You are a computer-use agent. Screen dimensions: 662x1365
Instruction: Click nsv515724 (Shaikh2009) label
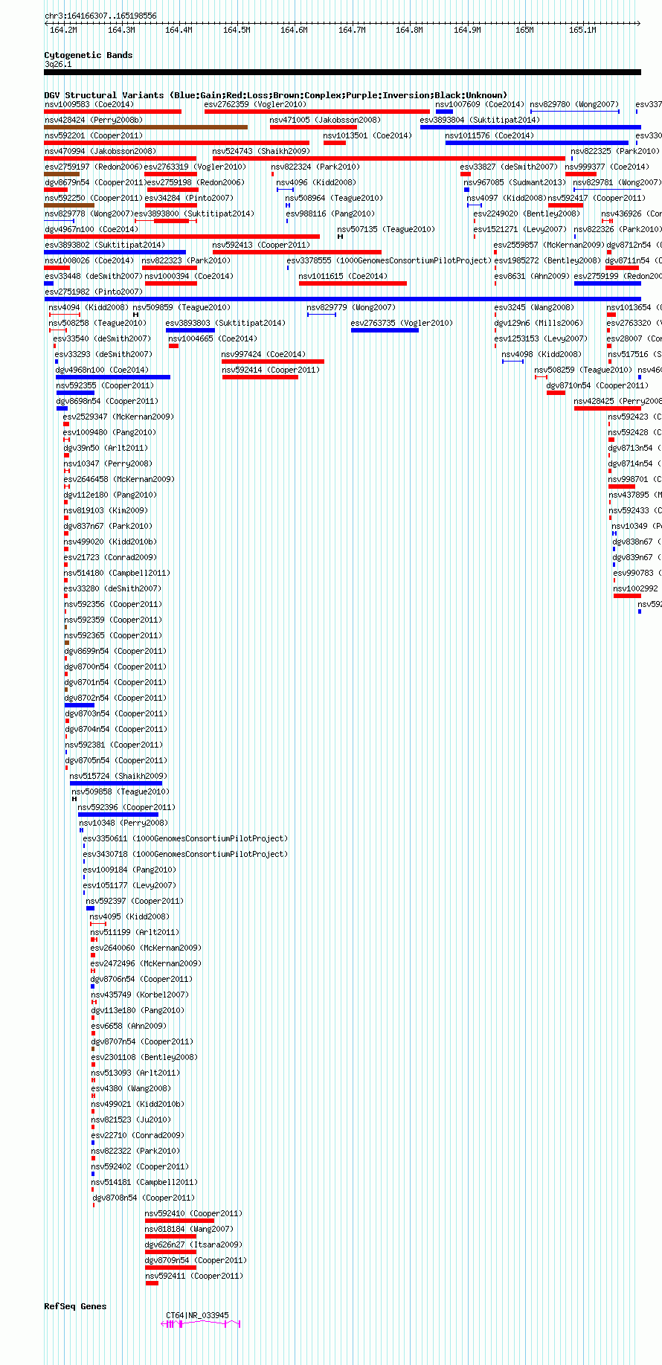pyautogui.click(x=118, y=776)
